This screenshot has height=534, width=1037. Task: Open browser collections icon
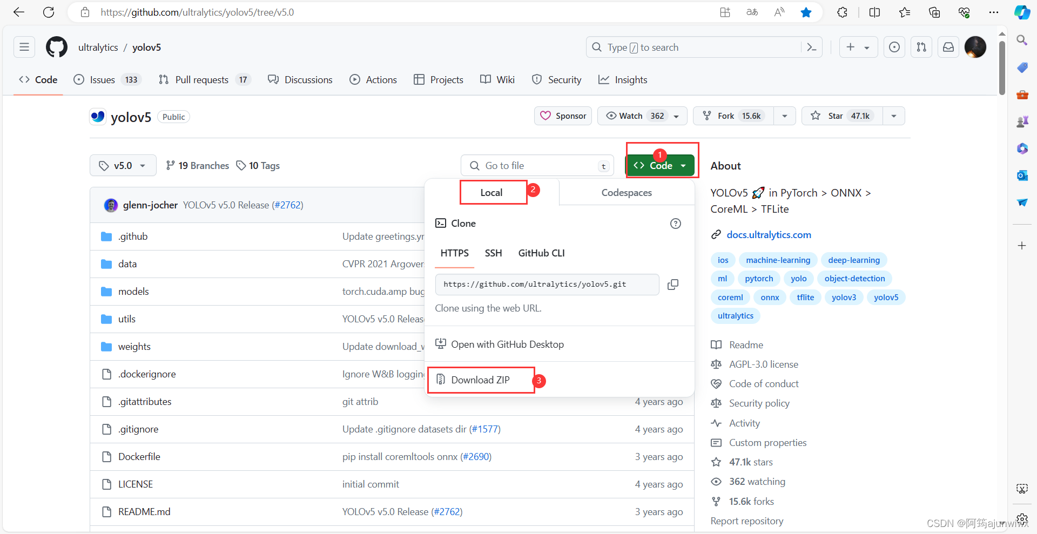934,12
